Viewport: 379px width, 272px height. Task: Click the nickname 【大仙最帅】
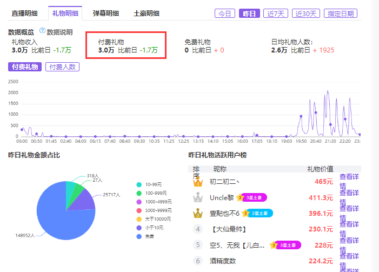coord(229,229)
